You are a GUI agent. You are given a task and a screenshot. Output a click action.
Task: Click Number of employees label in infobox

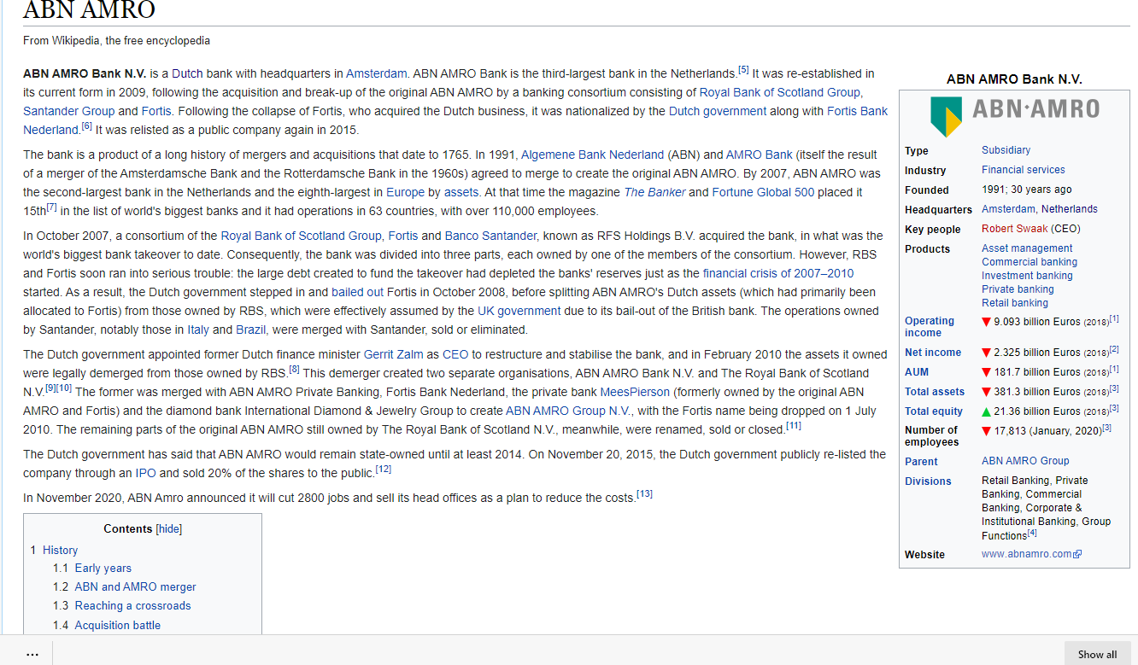tap(931, 436)
